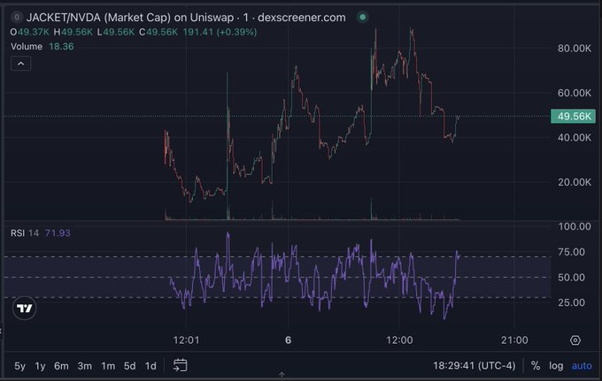This screenshot has width=602, height=381.
Task: Click the token icon beside JACKET/NVDA
Action: [x=17, y=18]
